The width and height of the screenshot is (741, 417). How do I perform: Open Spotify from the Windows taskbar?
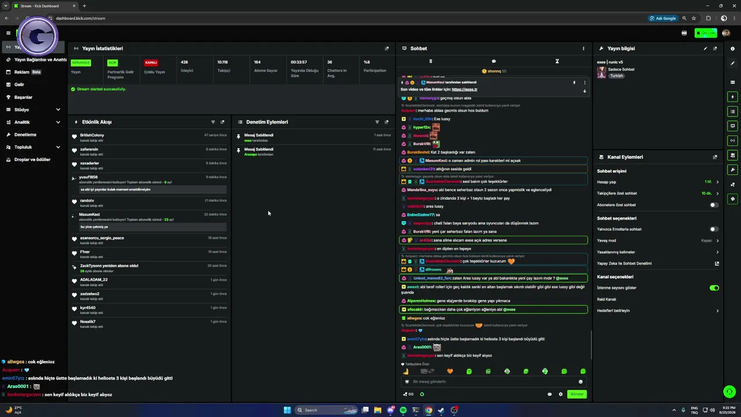403,410
